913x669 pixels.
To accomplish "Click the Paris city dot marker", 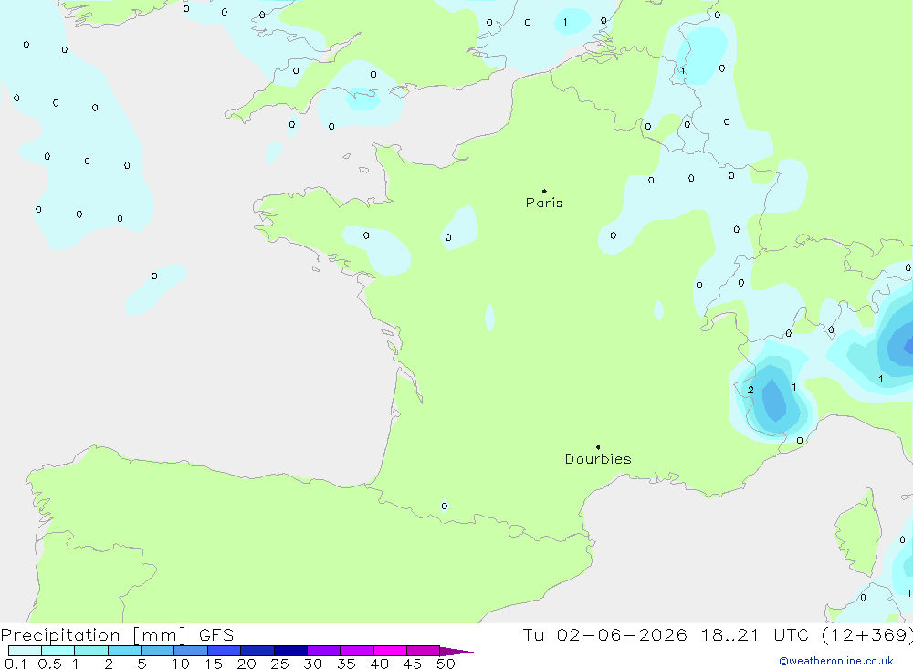I will pyautogui.click(x=544, y=191).
